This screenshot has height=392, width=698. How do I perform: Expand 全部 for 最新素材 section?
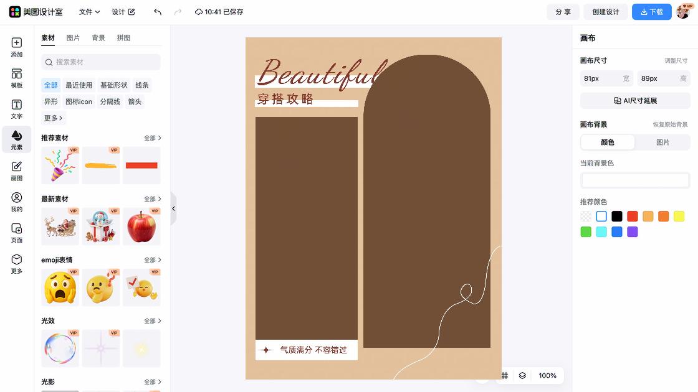(152, 198)
